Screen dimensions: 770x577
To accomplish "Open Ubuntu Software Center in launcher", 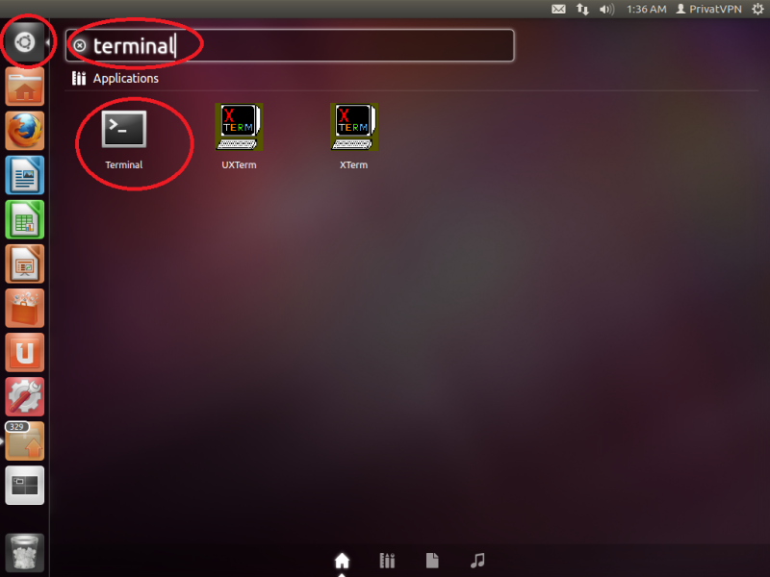I will click(x=24, y=309).
